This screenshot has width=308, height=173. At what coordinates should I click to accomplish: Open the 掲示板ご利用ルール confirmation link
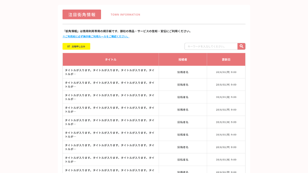coord(96,36)
